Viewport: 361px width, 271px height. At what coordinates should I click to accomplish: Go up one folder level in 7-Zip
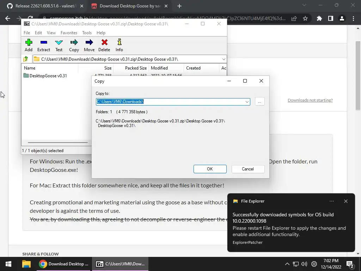point(26,59)
